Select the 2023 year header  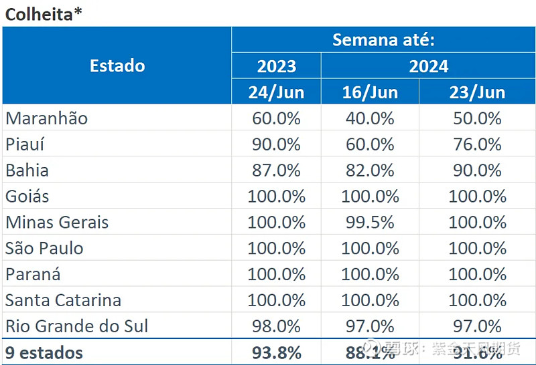tap(276, 66)
